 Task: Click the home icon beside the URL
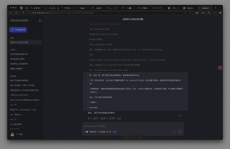tap(23, 13)
